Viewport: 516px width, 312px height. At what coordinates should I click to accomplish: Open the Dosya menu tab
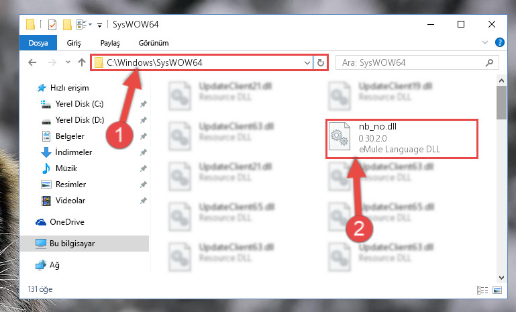[x=38, y=43]
